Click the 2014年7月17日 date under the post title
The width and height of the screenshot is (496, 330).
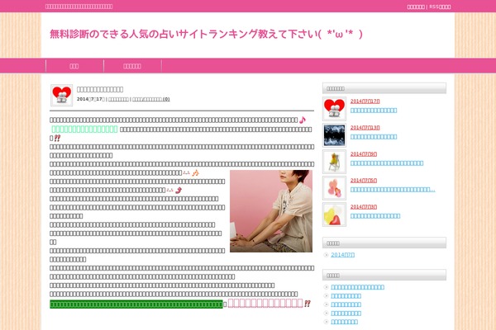point(90,99)
